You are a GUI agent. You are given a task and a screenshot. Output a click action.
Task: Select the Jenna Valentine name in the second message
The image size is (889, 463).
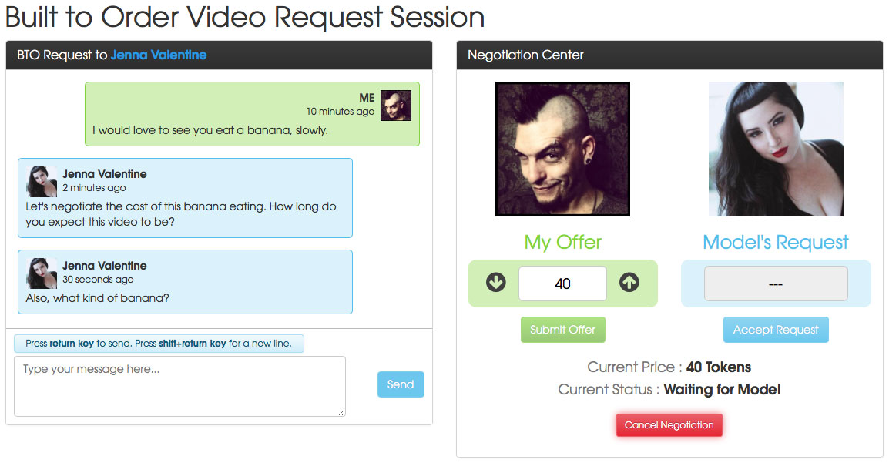coord(104,174)
